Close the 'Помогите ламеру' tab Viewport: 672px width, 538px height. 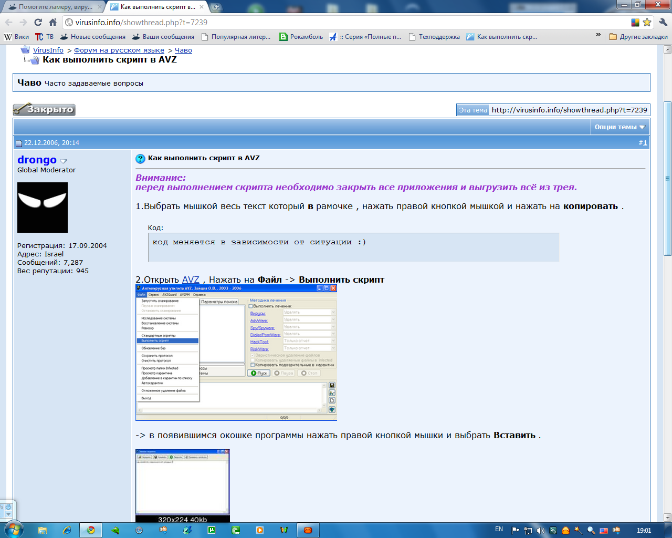100,7
